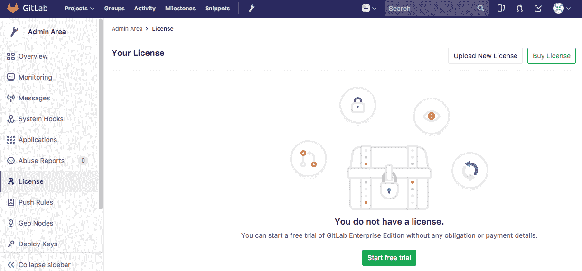
Task: Click the Admin Area breadcrumb link
Action: (127, 29)
